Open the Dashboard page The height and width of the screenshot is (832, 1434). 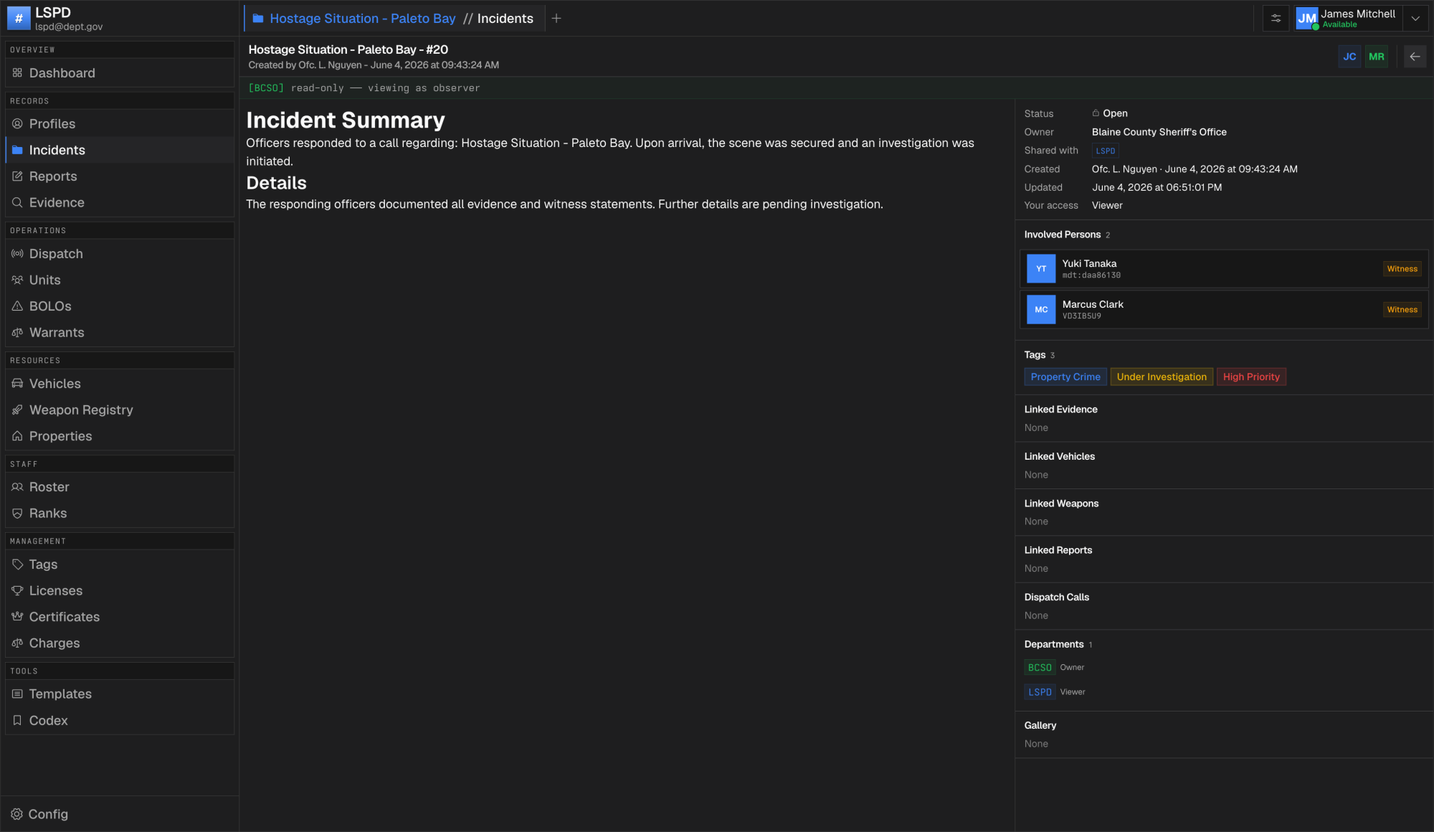120,73
